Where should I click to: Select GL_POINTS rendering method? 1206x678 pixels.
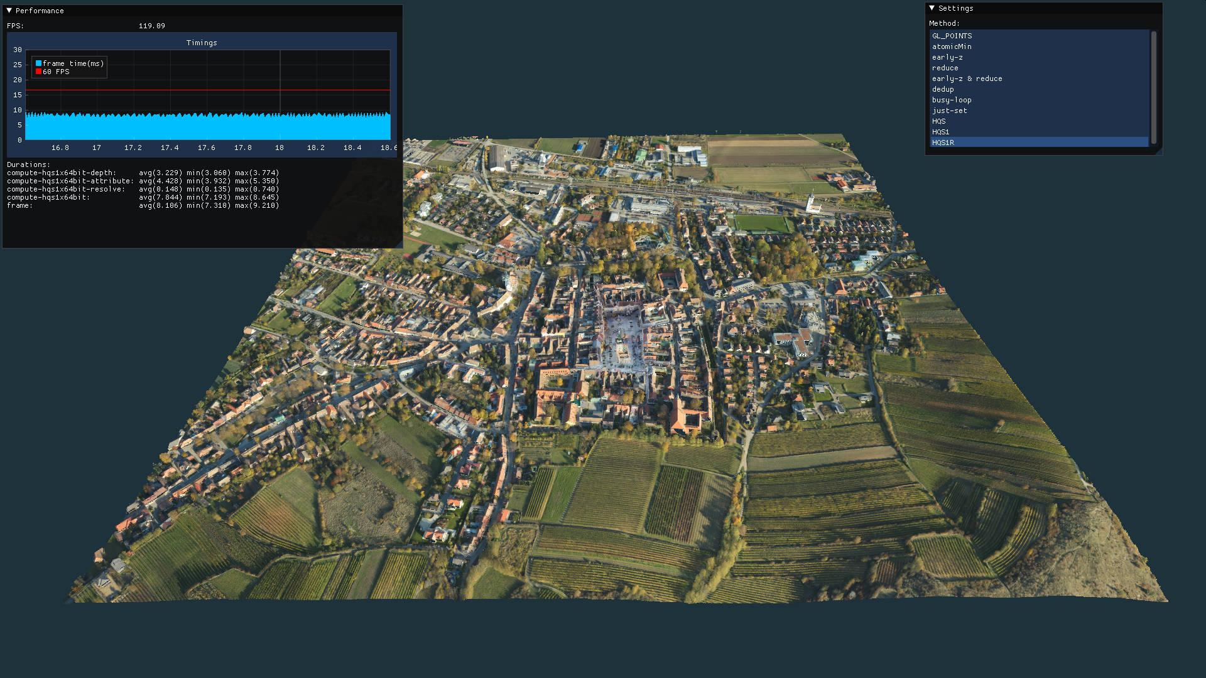[x=952, y=36]
